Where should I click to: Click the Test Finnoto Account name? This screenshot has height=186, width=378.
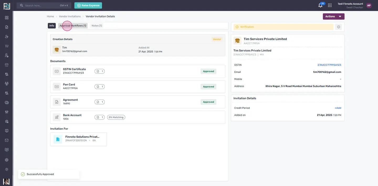point(350,4)
